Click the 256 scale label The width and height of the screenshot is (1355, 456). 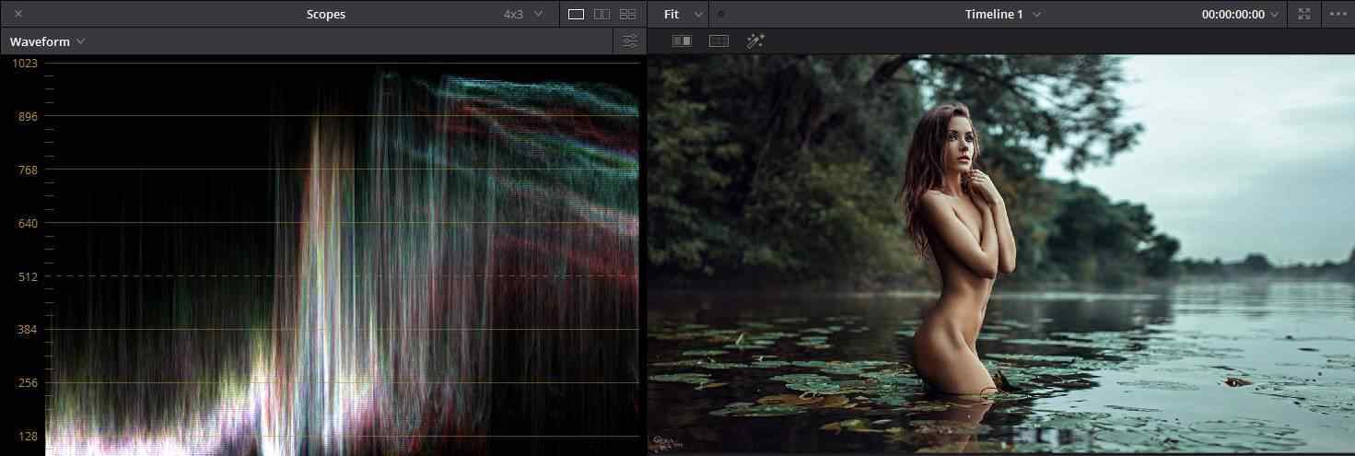[x=28, y=383]
